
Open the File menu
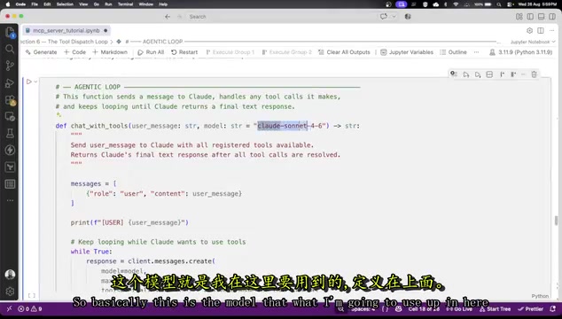point(35,4)
